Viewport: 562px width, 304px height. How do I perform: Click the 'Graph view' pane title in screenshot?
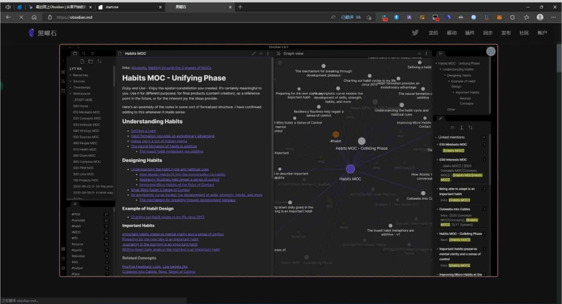293,54
